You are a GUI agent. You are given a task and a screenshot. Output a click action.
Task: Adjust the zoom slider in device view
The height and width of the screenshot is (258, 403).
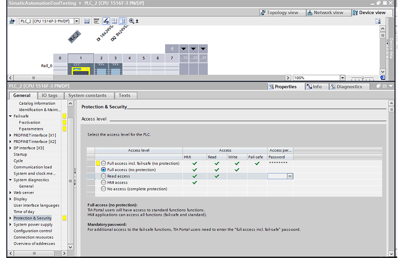363,78
